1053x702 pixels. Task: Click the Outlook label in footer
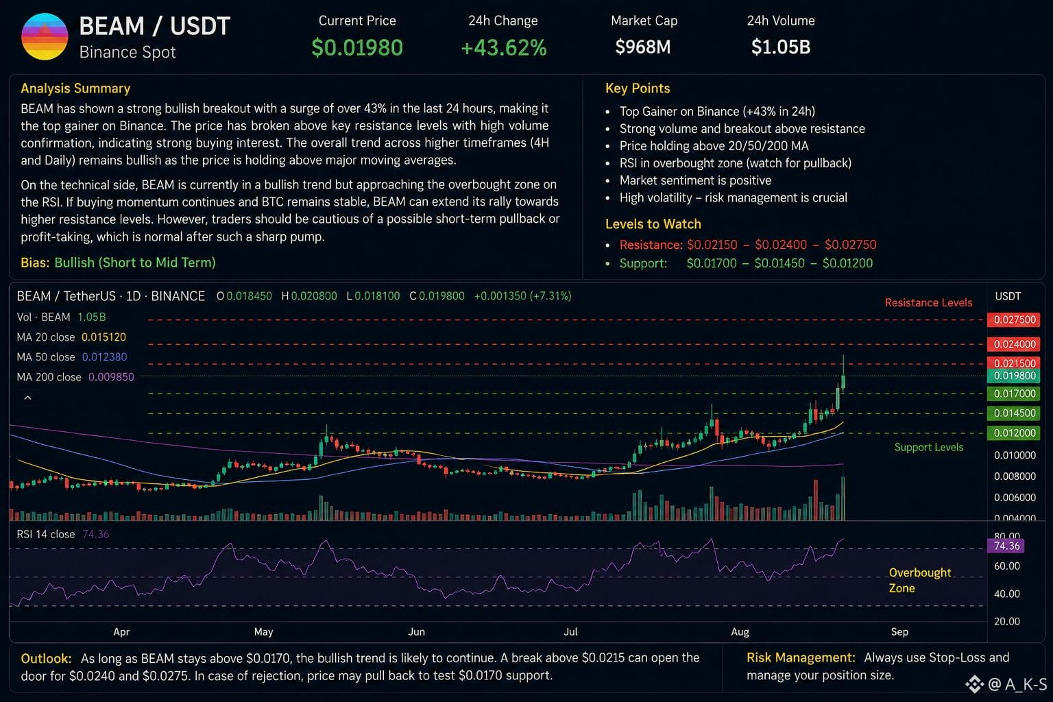tap(46, 658)
